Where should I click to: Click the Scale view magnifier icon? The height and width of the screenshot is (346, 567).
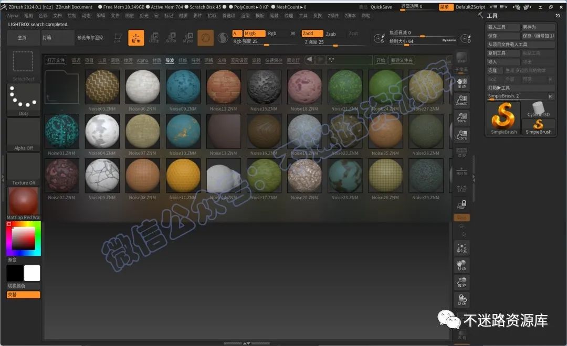[462, 283]
